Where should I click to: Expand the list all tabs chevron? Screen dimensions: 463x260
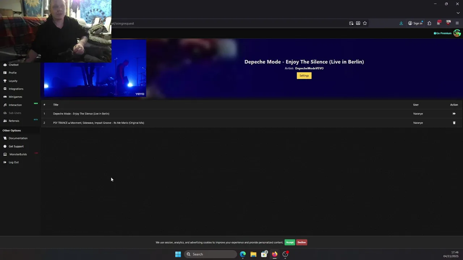[458, 13]
